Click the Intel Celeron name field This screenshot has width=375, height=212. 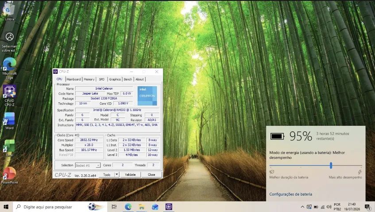pyautogui.click(x=104, y=88)
